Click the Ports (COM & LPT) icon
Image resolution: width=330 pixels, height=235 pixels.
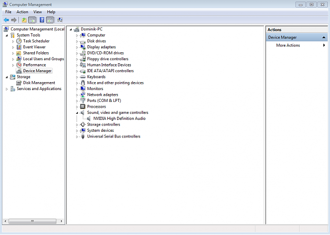(x=83, y=101)
